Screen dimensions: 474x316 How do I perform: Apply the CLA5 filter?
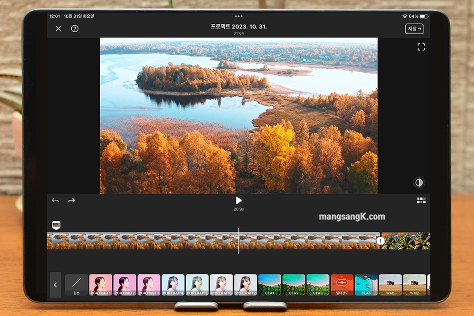366,285
